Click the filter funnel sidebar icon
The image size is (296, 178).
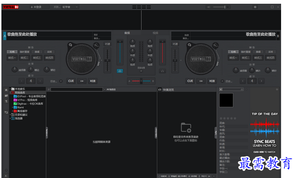tap(6, 102)
